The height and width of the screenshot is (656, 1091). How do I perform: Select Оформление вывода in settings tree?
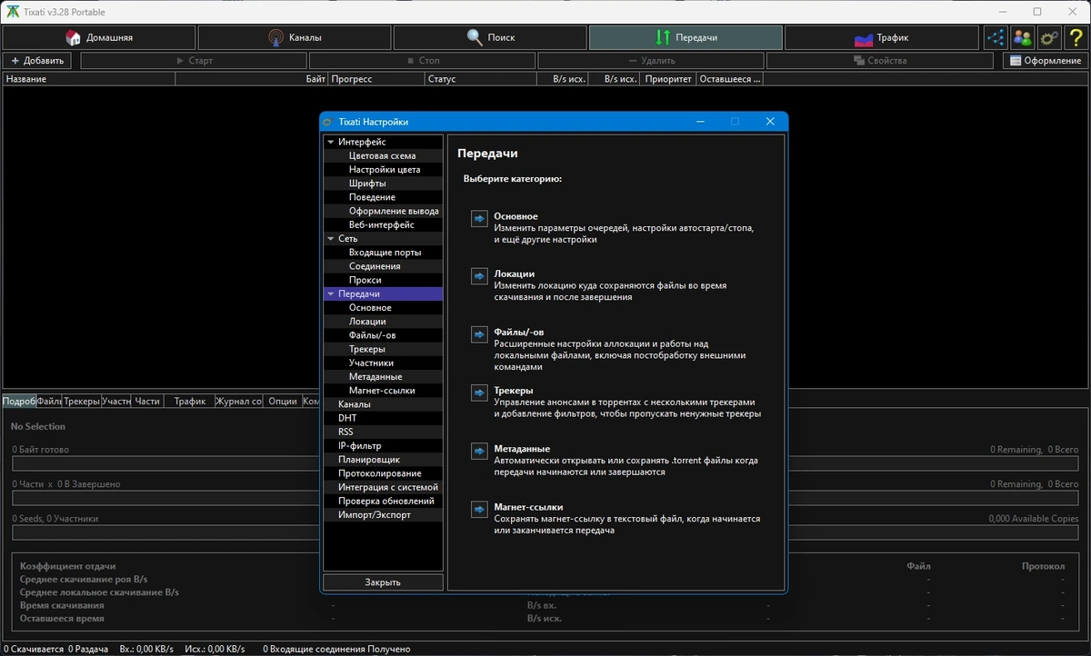(383, 211)
